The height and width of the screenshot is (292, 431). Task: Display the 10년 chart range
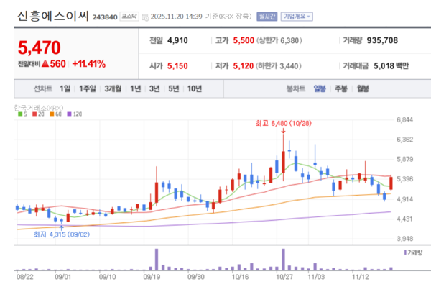tap(195, 88)
